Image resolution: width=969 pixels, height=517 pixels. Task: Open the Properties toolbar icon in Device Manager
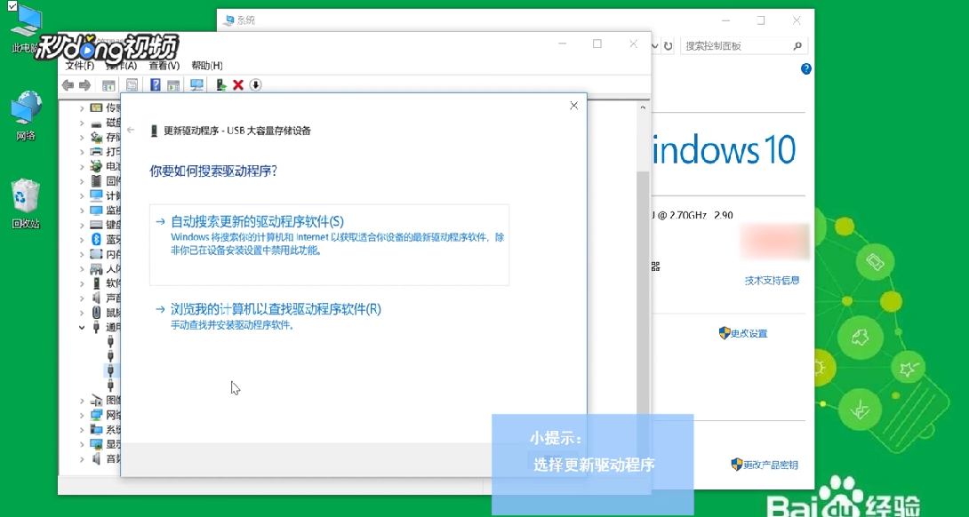click(x=132, y=85)
